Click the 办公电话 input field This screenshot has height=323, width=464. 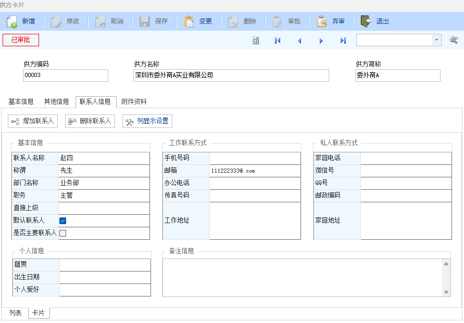(255, 183)
